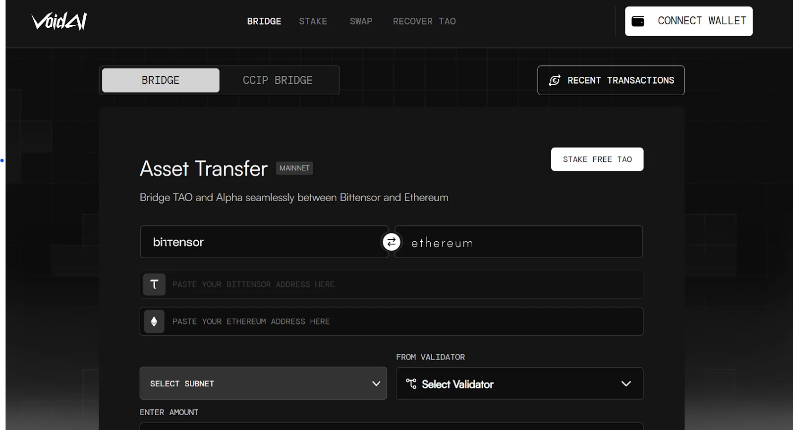
Task: Switch to the BRIDGE mode toggle
Action: click(161, 80)
